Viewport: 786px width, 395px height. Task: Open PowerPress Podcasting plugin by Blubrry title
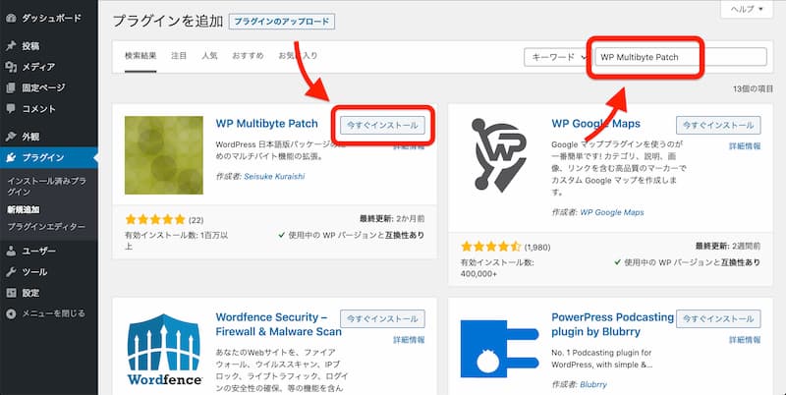[612, 324]
